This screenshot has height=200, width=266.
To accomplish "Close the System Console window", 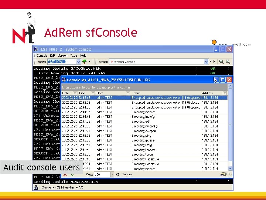I will tap(229, 49).
